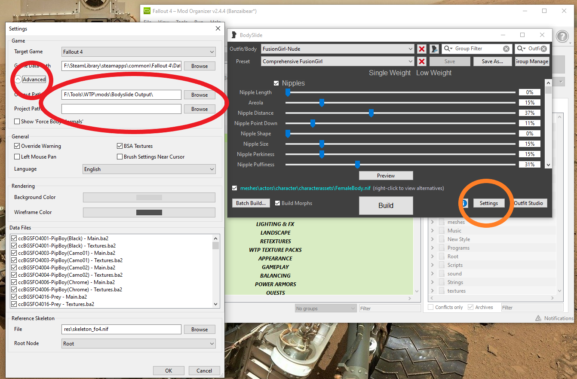The width and height of the screenshot is (577, 379).
Task: Open the Target Game dropdown
Action: (x=138, y=52)
